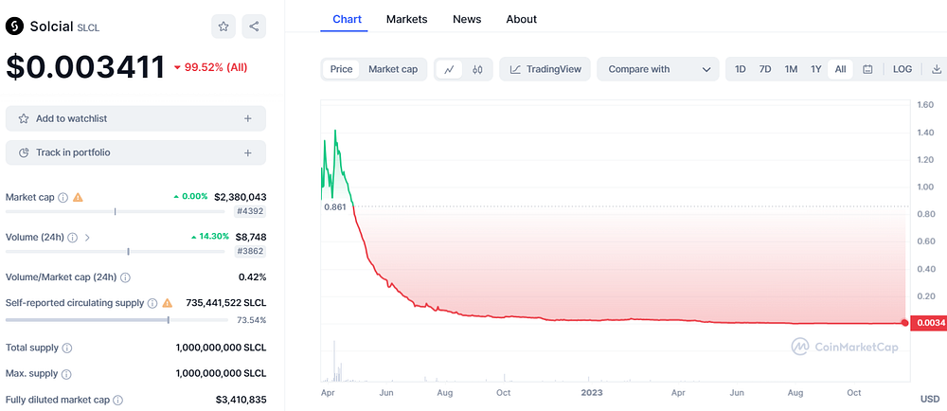Screen dimensions: 947x411
Task: Switch to the News tab
Action: click(x=467, y=19)
